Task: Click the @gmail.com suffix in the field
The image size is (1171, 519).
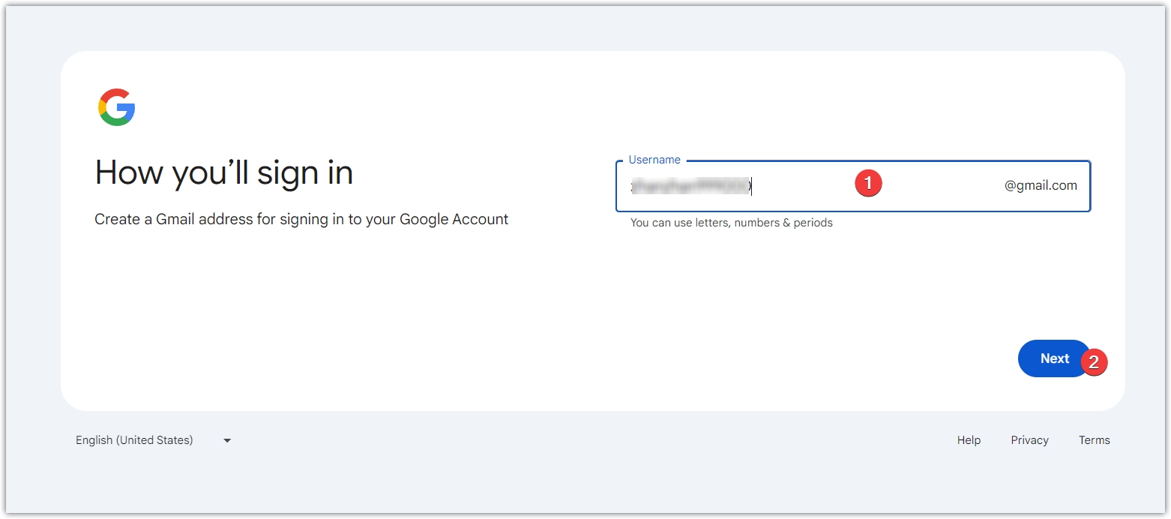Action: pos(1041,185)
